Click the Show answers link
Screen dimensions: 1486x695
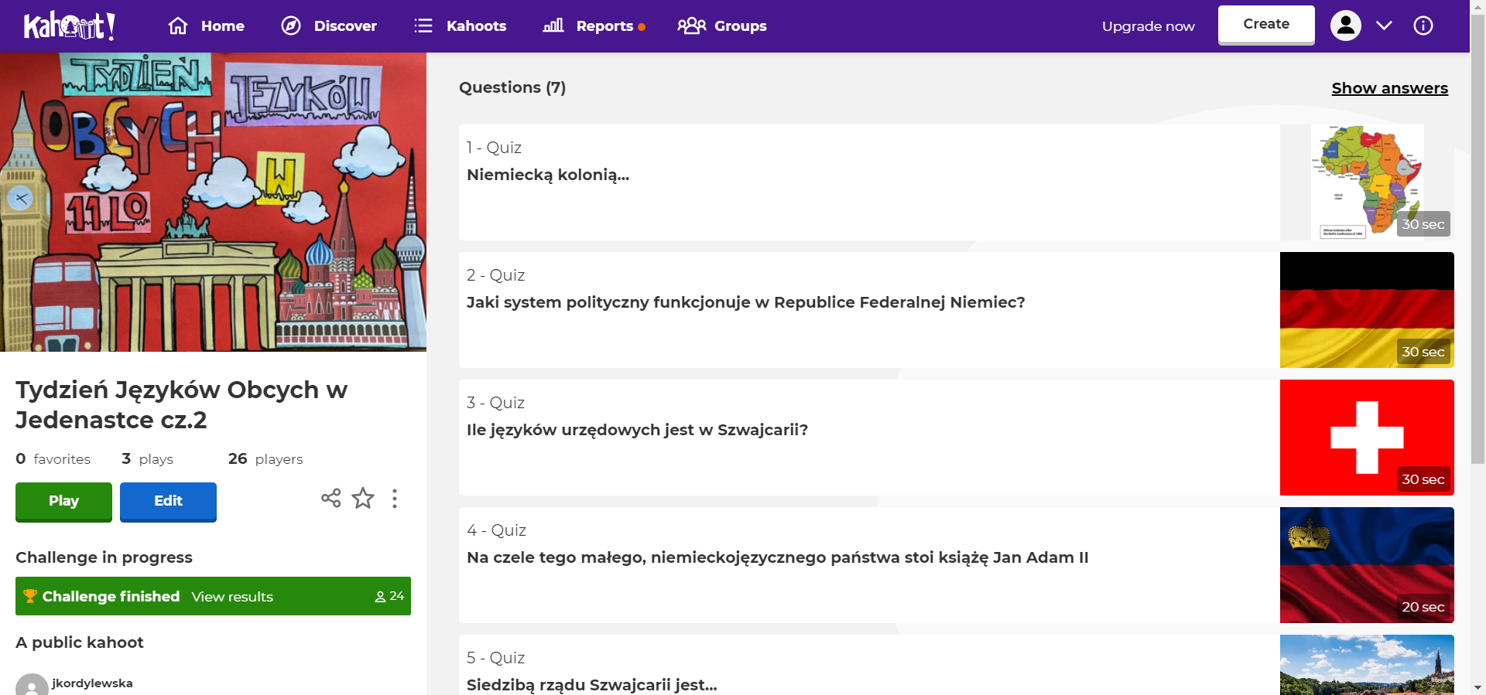pos(1389,88)
